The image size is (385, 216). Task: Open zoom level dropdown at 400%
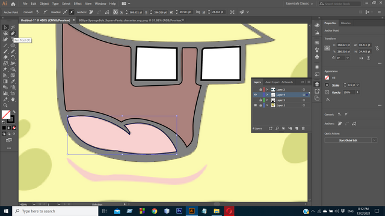coord(34,205)
